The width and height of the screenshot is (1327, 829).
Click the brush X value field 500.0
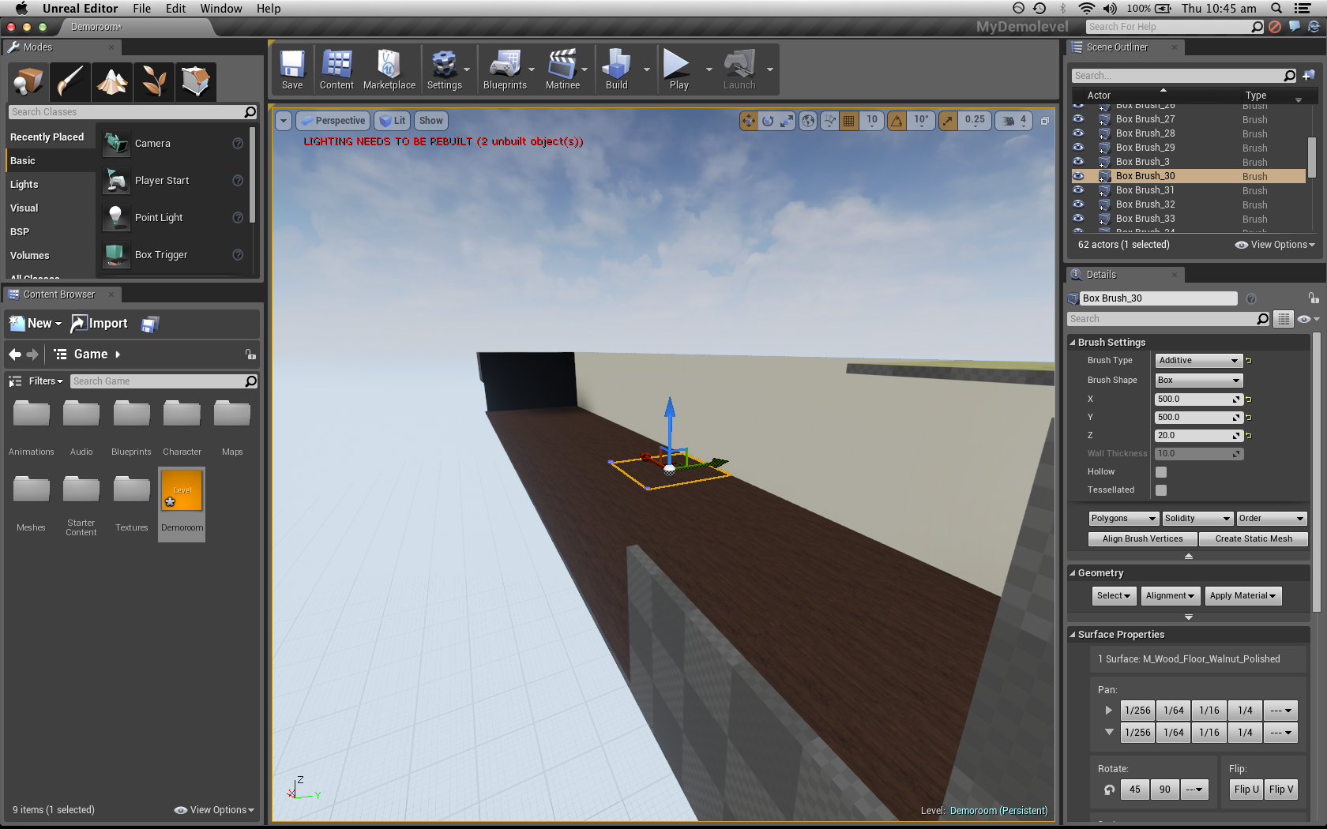(x=1198, y=399)
